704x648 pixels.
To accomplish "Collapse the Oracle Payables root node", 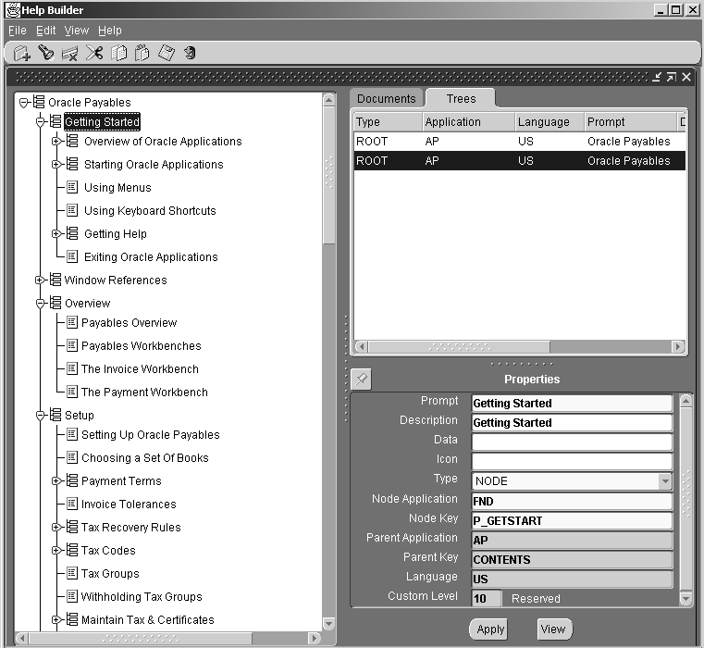I will [x=24, y=103].
